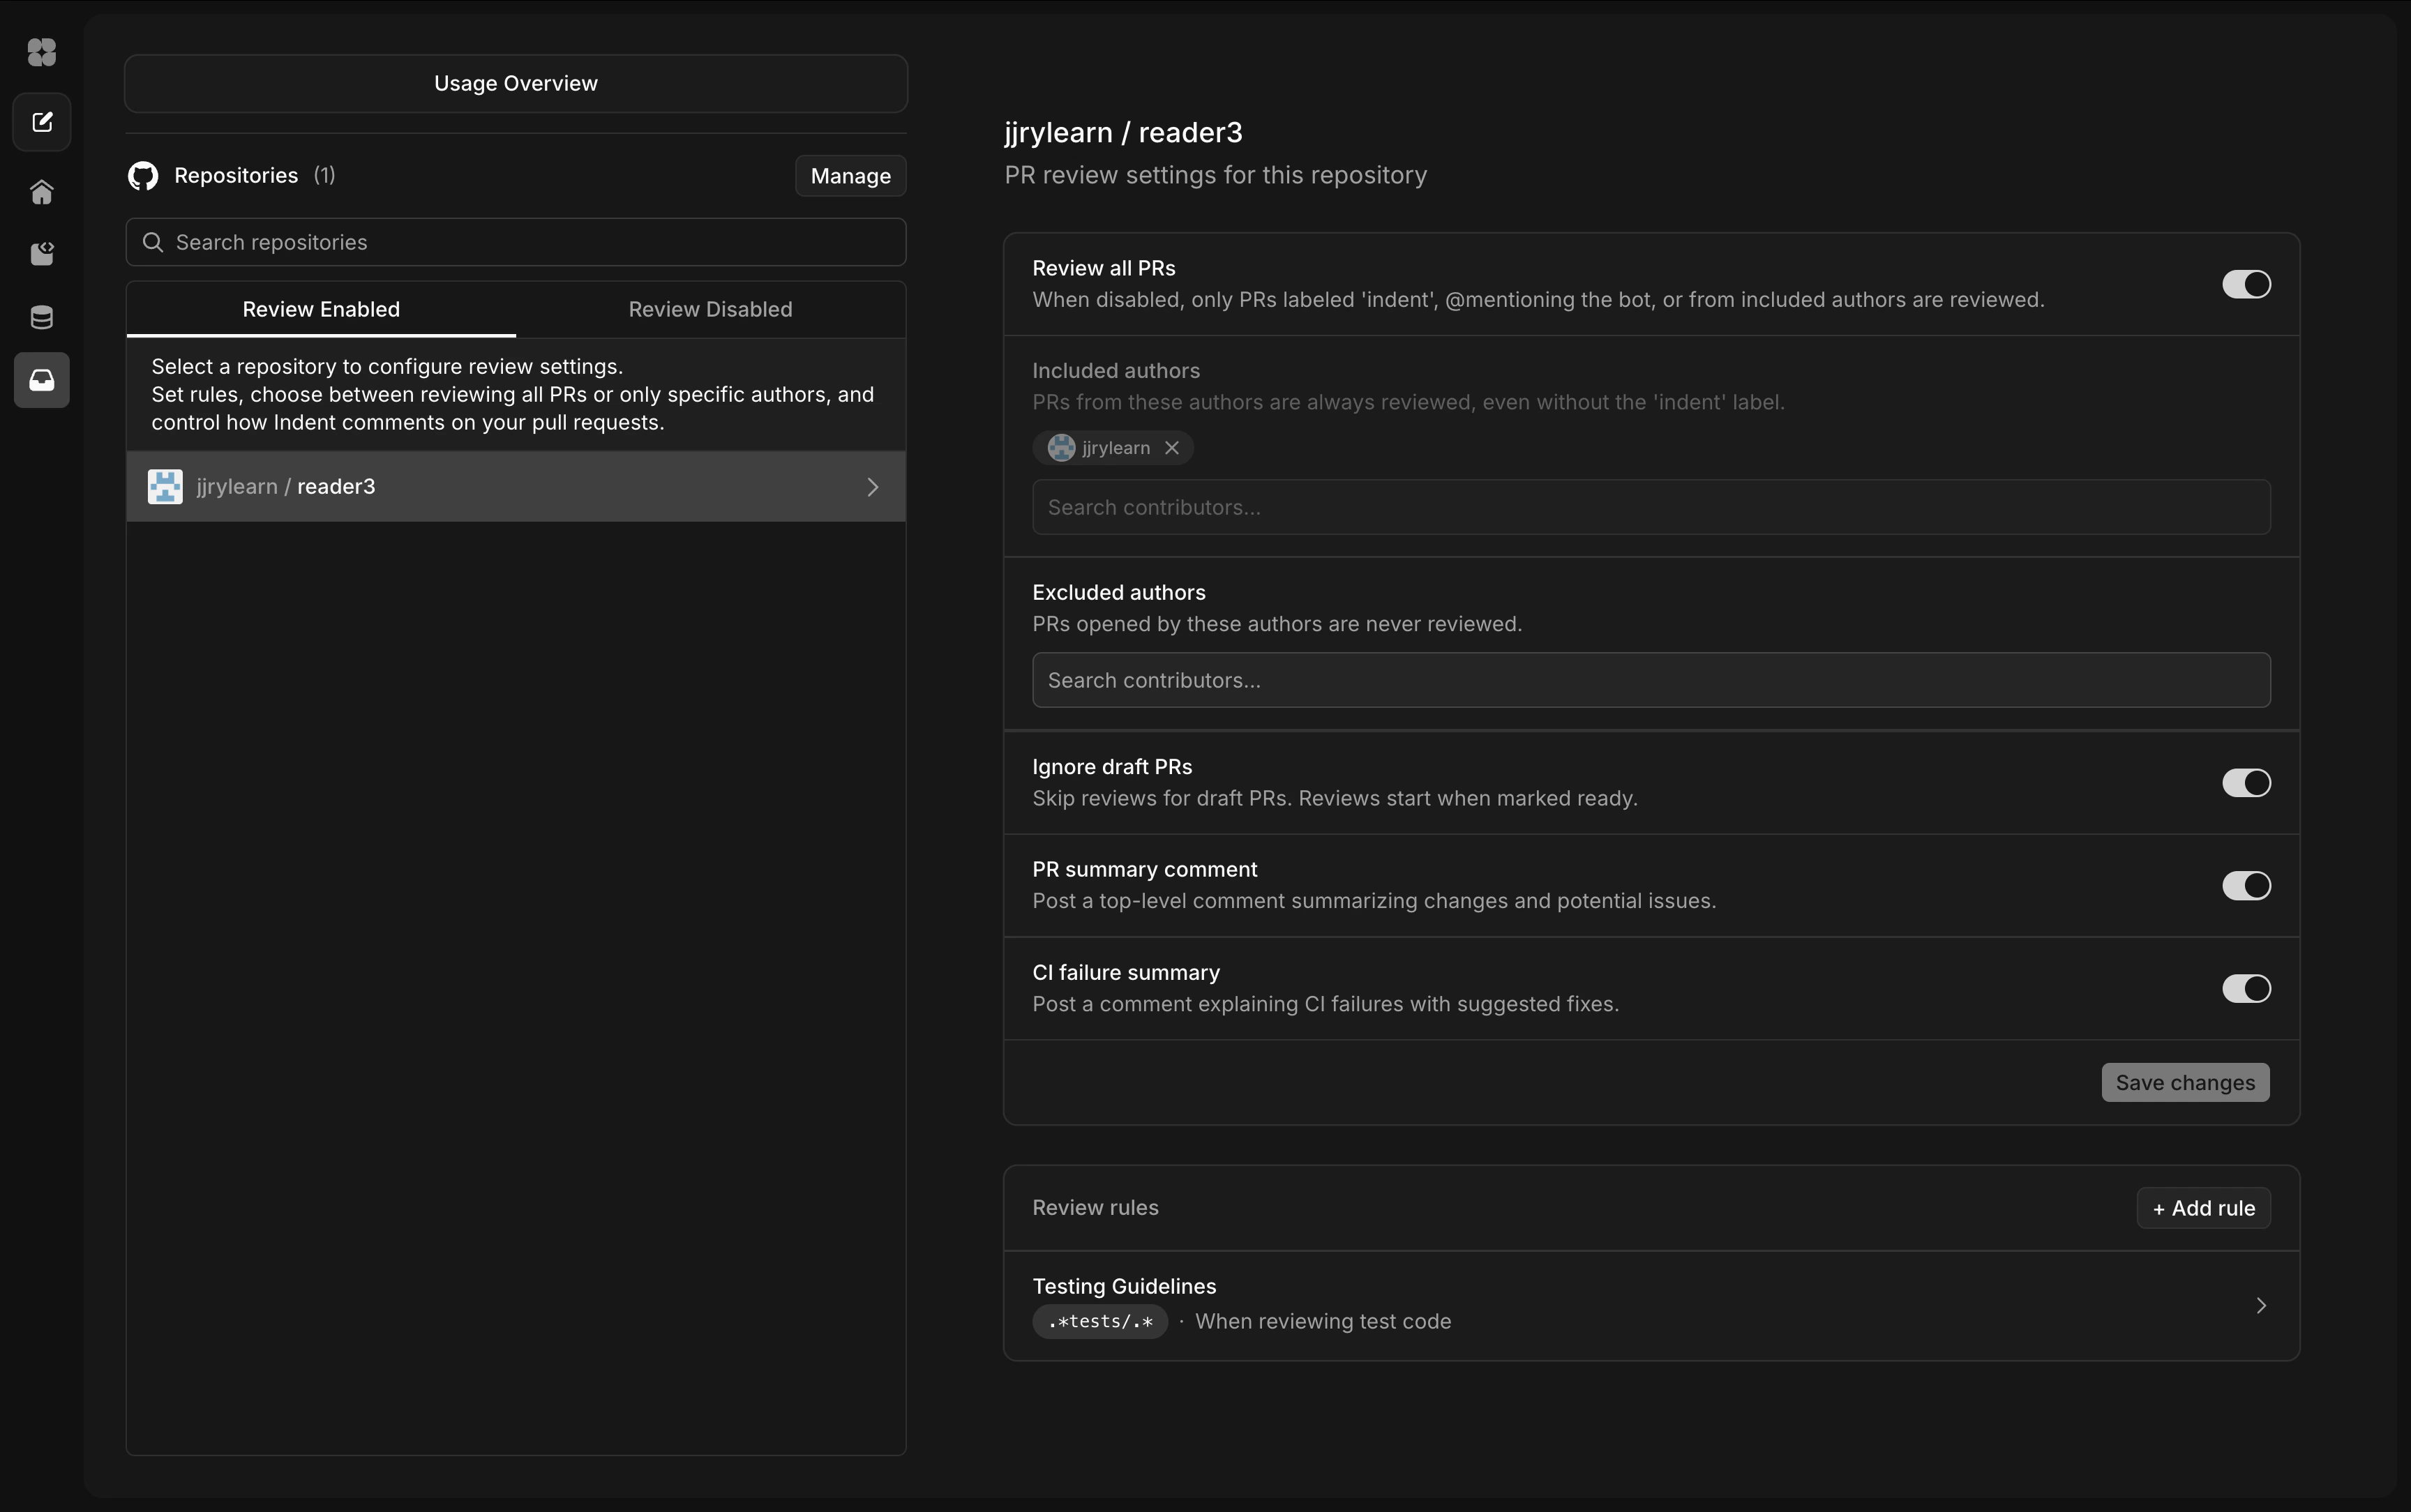Click the magnifier icon in the repository search

pyautogui.click(x=153, y=241)
